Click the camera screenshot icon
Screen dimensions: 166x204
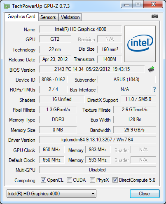[x=155, y=16]
